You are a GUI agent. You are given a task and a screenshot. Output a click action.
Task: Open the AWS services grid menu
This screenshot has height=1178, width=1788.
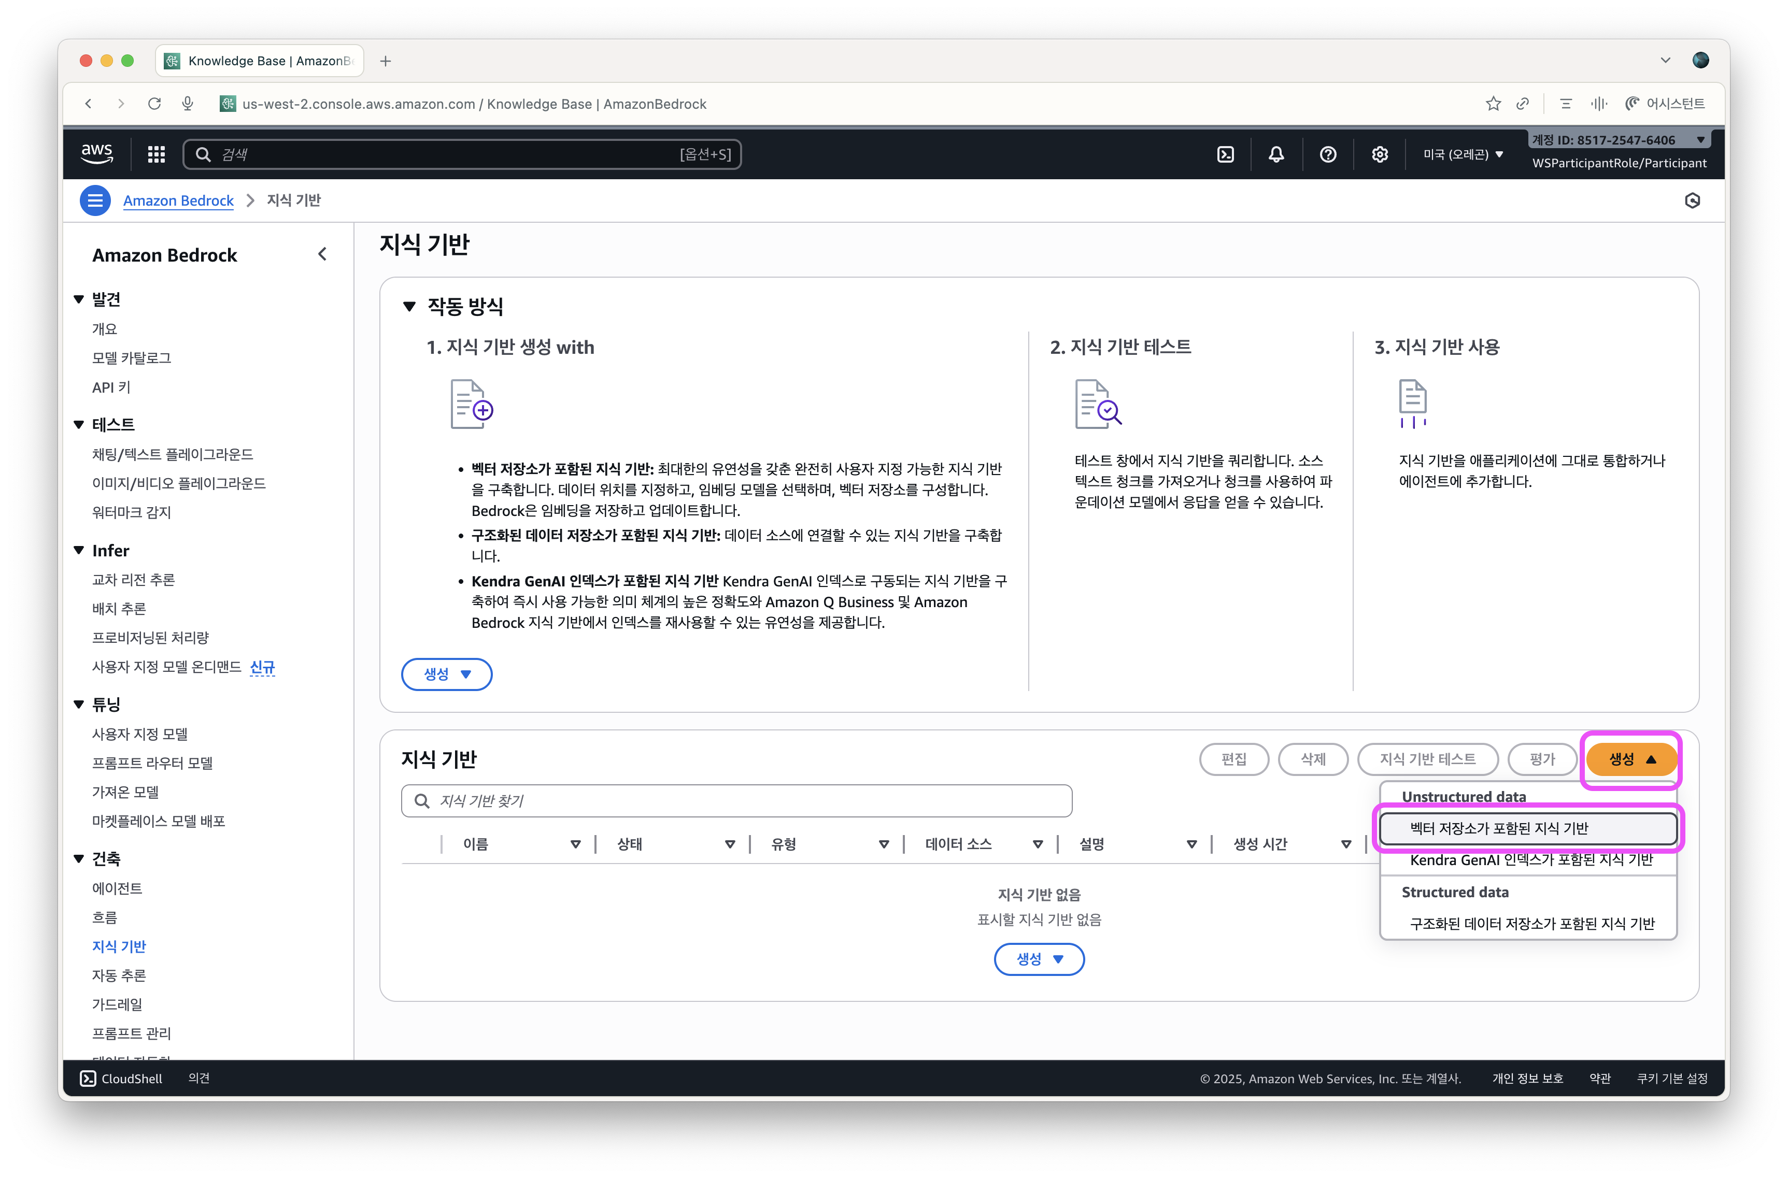coord(157,154)
